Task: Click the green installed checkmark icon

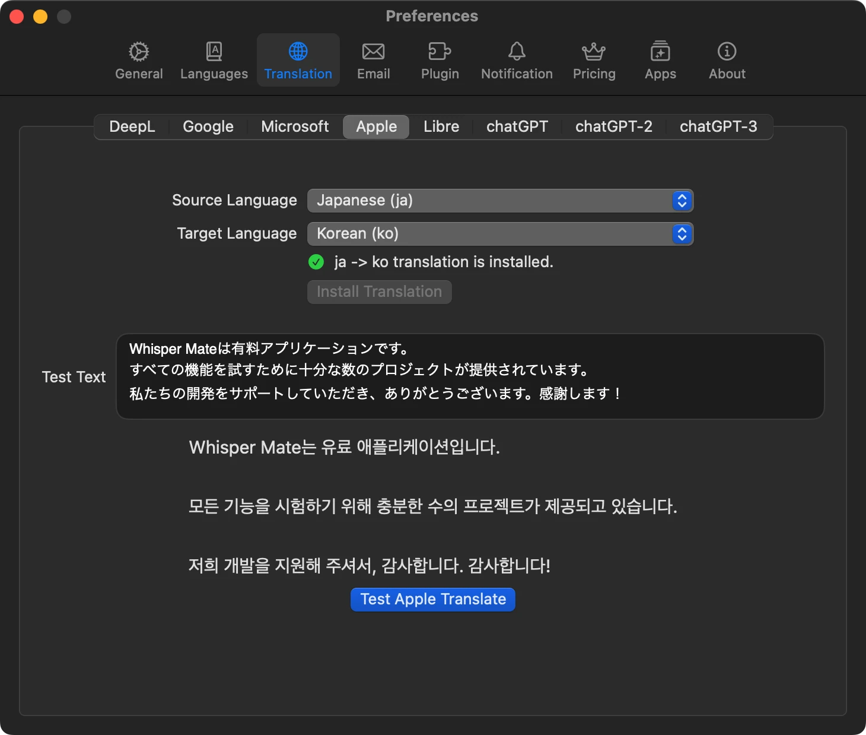Action: (316, 262)
